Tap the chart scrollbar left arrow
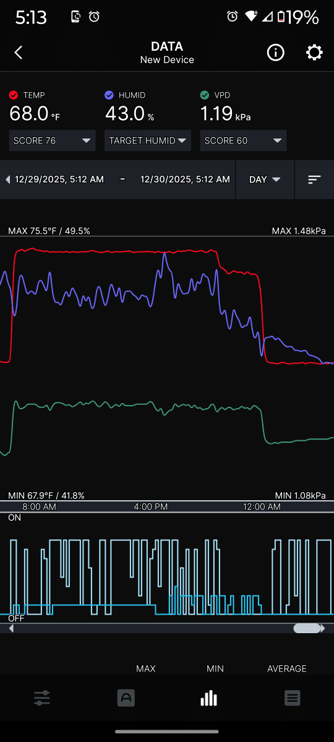Image resolution: width=334 pixels, height=742 pixels. tap(11, 628)
